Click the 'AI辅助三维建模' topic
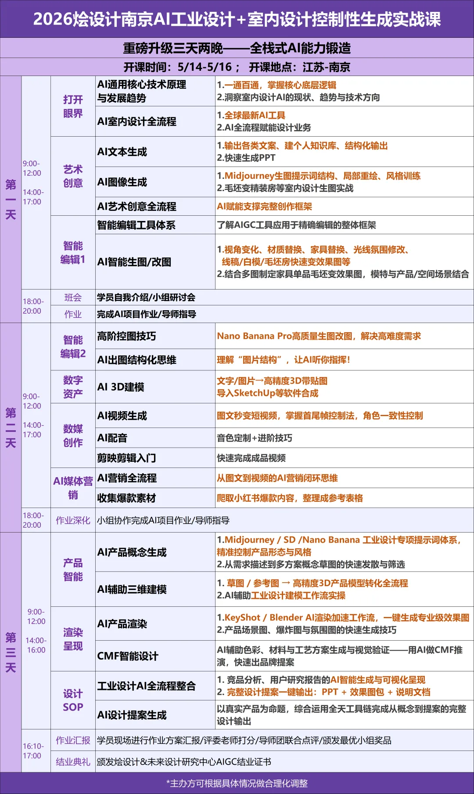 132,589
